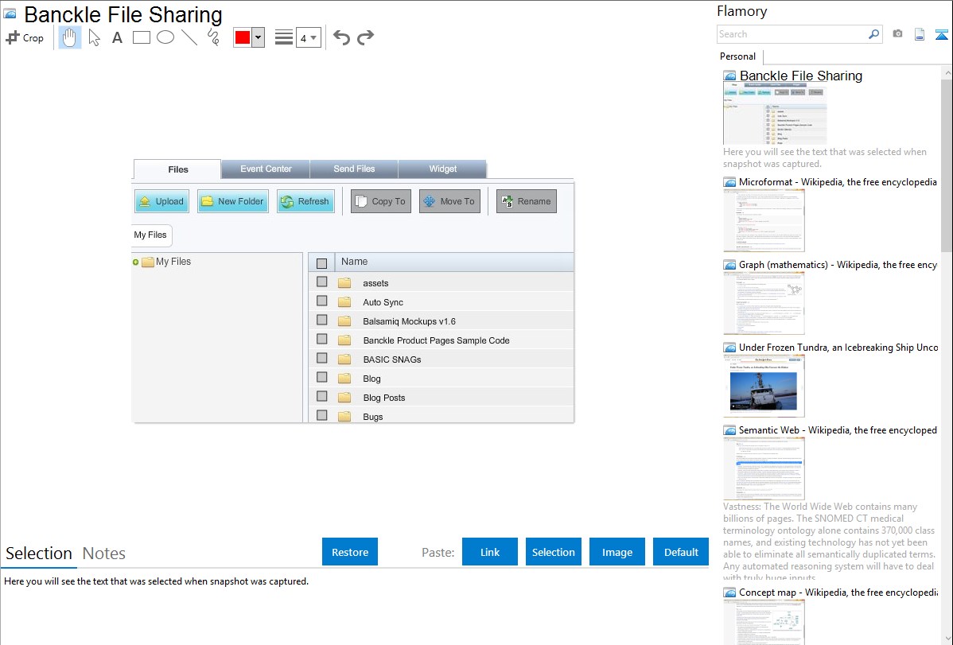Image resolution: width=953 pixels, height=645 pixels.
Task: Open the Graph (mathematics) snapshot thumbnail
Action: [x=764, y=303]
